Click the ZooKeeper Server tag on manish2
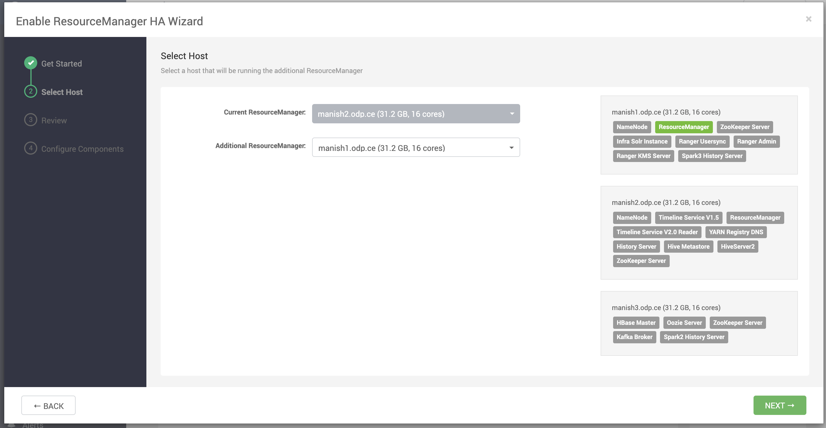826x428 pixels. point(641,261)
